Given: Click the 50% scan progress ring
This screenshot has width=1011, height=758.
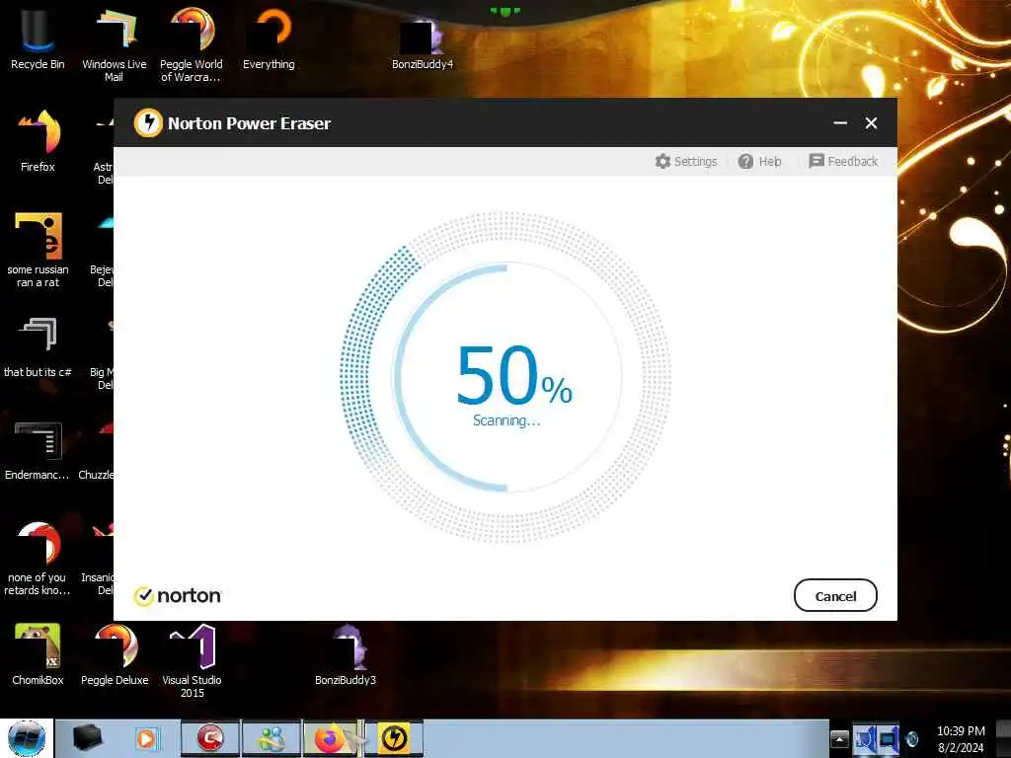Looking at the screenshot, I should click(506, 378).
